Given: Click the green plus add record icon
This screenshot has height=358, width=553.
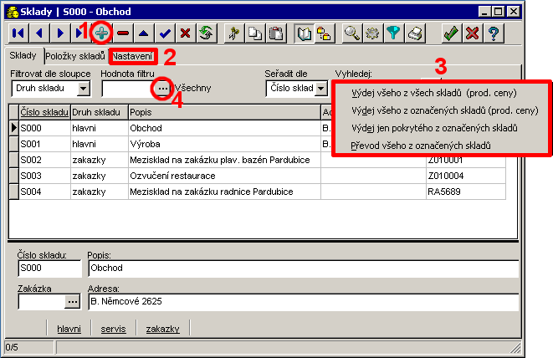Looking at the screenshot, I should tap(103, 33).
